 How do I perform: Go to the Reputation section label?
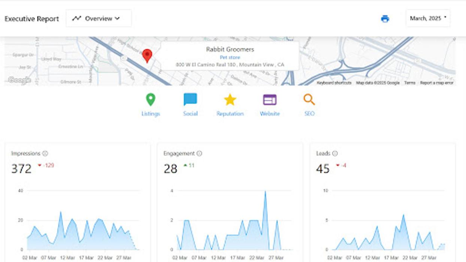(x=230, y=114)
